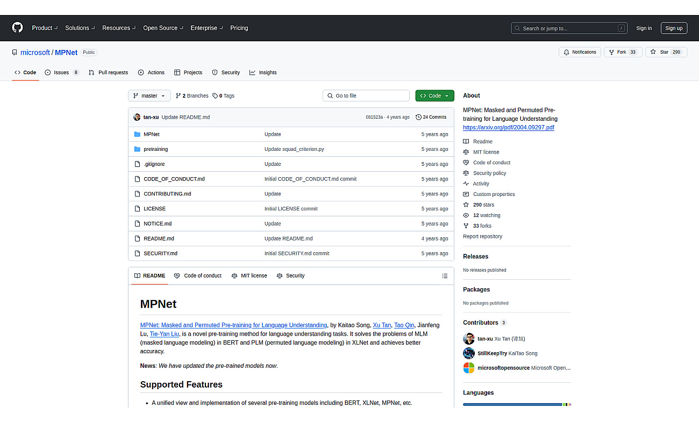The width and height of the screenshot is (699, 423).
Task: View the 290 stars link
Action: pyautogui.click(x=479, y=205)
